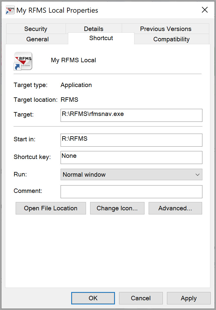Click the Run label
Image resolution: width=216 pixels, height=310 pixels.
[x=20, y=174]
